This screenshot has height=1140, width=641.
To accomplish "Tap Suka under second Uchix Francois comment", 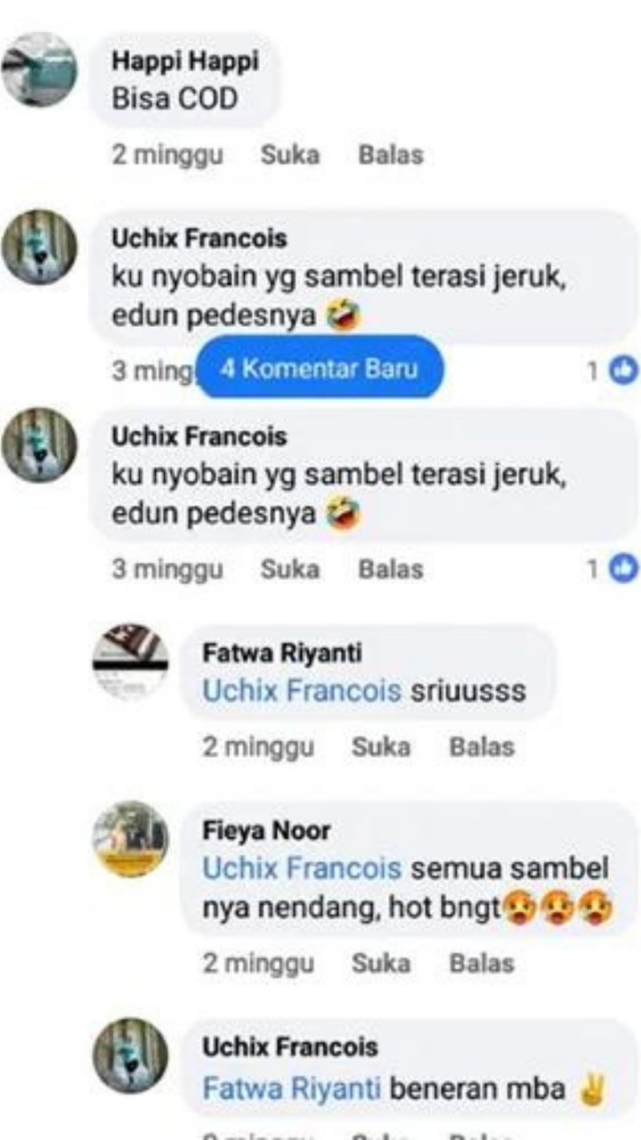I will point(290,569).
